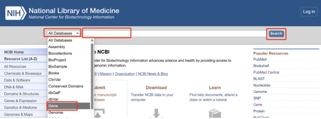The height and width of the screenshot is (119, 321).
Task: Pick ClinVar in the database list
Action: point(54,80)
